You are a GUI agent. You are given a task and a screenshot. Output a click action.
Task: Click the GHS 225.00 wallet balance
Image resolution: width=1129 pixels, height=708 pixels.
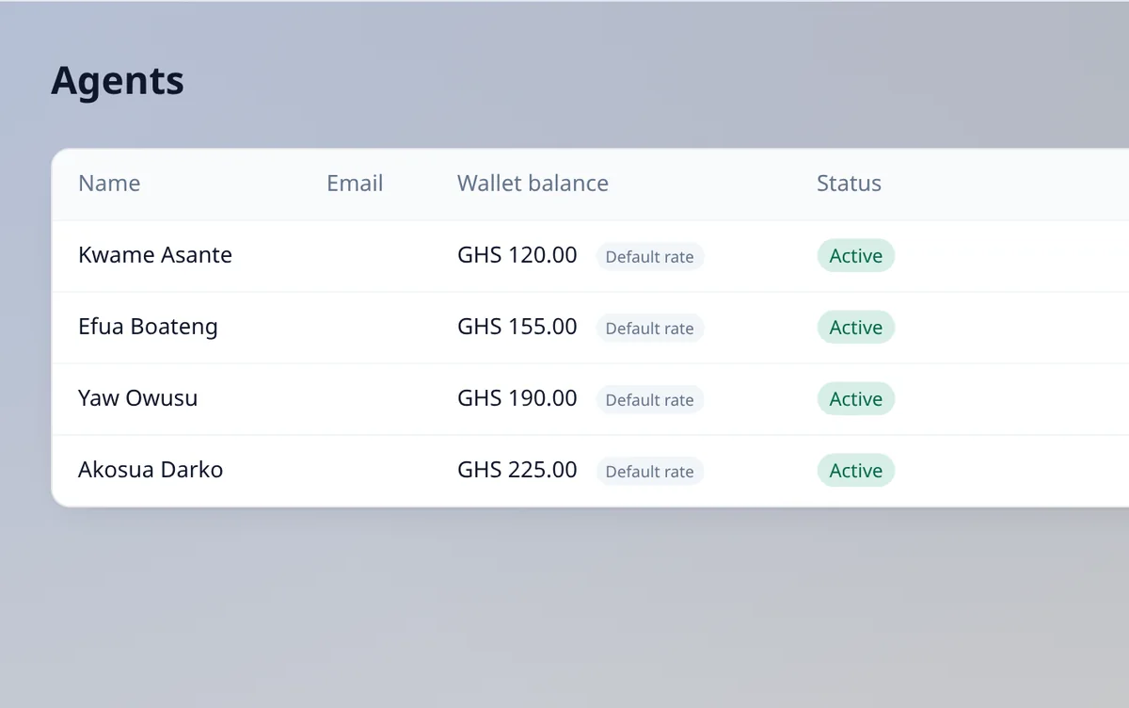pos(517,470)
